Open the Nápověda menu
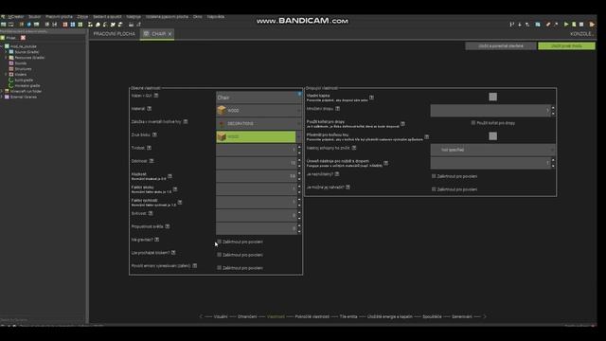This screenshot has height=341, width=606. 216,17
